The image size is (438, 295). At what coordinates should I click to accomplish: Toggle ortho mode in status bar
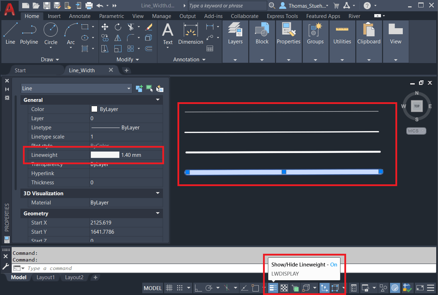(x=198, y=288)
